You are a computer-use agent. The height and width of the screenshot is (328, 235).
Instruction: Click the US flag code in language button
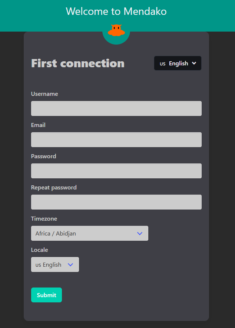(163, 64)
